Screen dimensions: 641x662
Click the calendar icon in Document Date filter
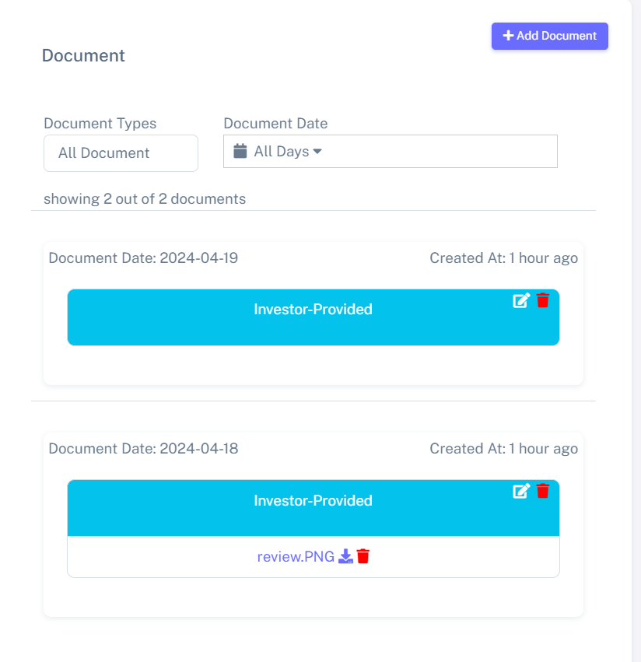(240, 151)
